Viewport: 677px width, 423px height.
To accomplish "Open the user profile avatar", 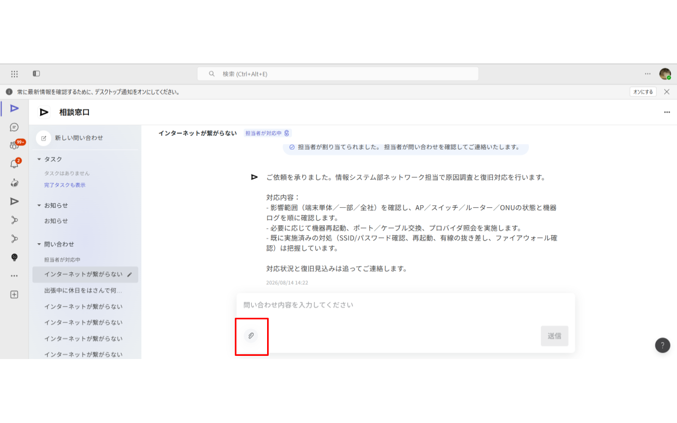I will pos(665,74).
